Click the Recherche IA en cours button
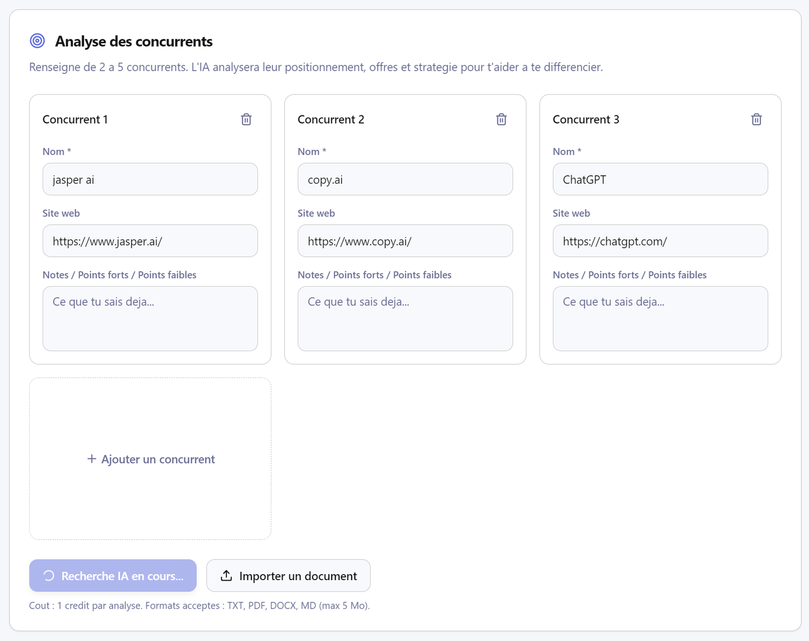 [x=113, y=576]
